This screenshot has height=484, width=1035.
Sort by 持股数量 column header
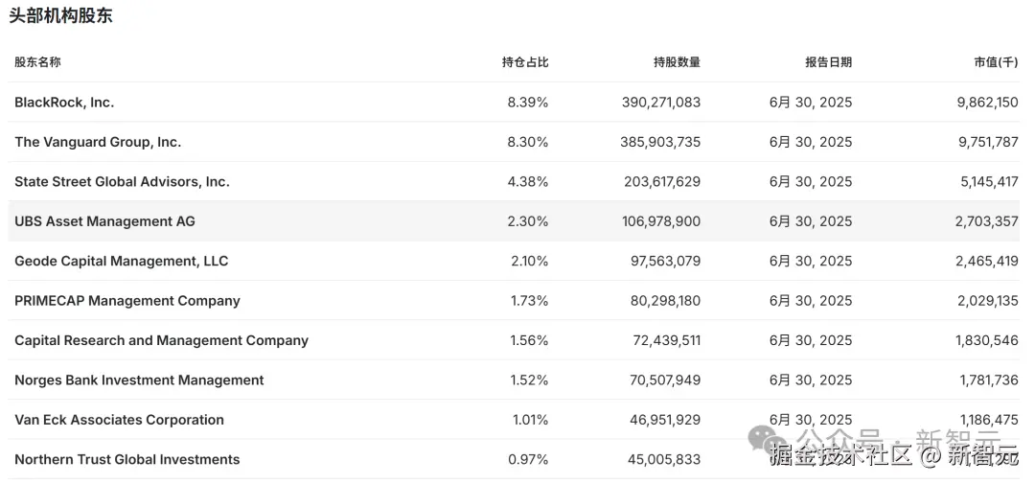(x=677, y=62)
